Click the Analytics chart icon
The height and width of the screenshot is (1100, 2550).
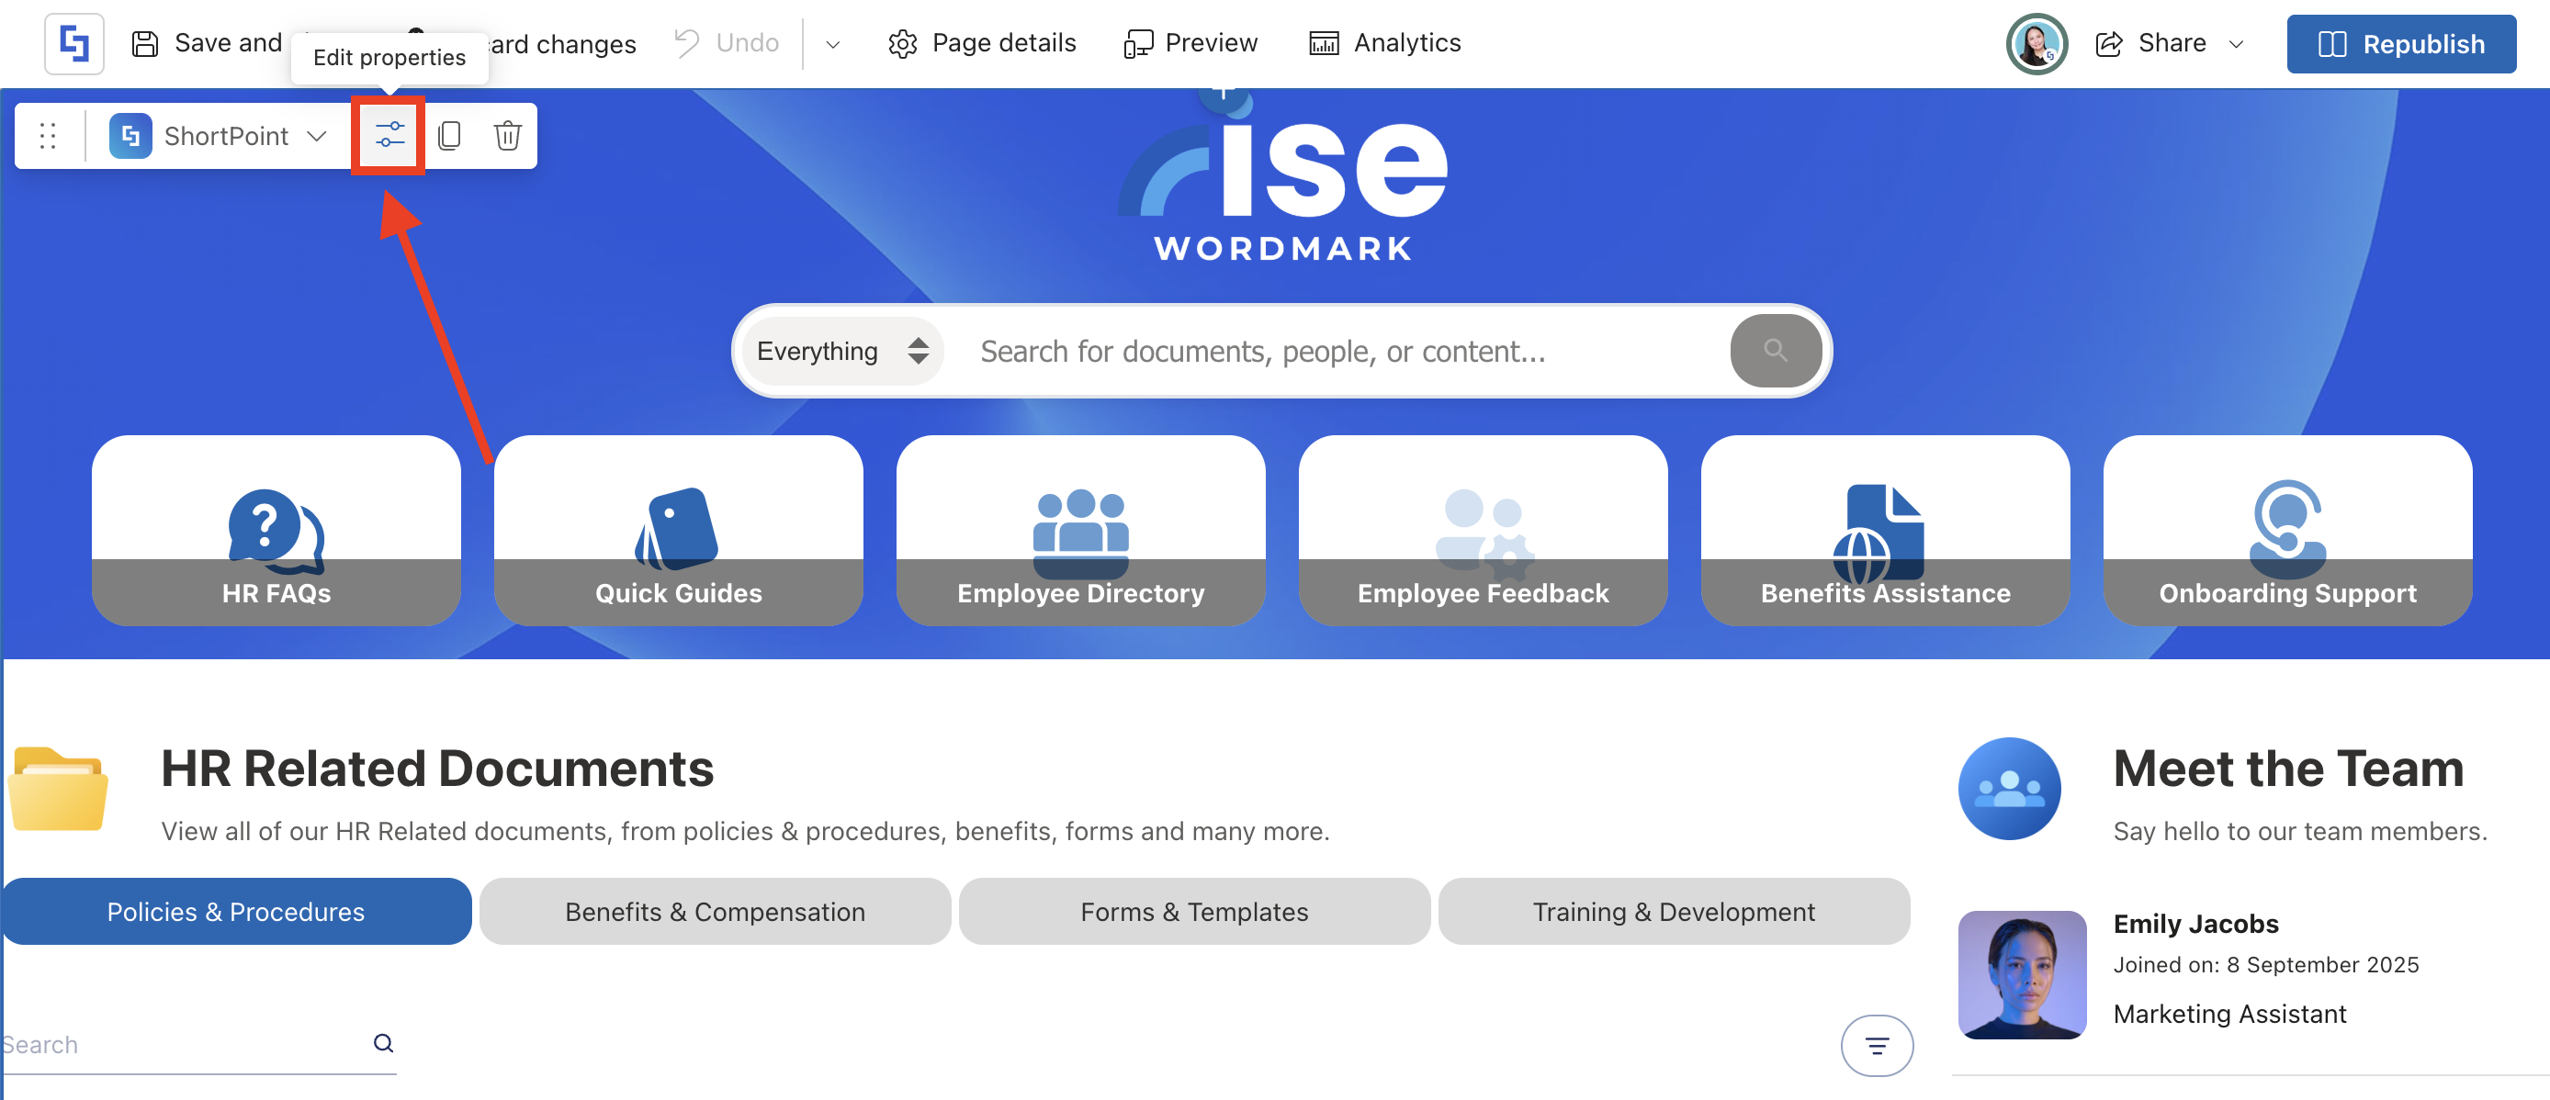point(1324,43)
